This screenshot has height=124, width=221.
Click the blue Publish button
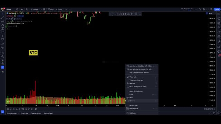(217, 9)
